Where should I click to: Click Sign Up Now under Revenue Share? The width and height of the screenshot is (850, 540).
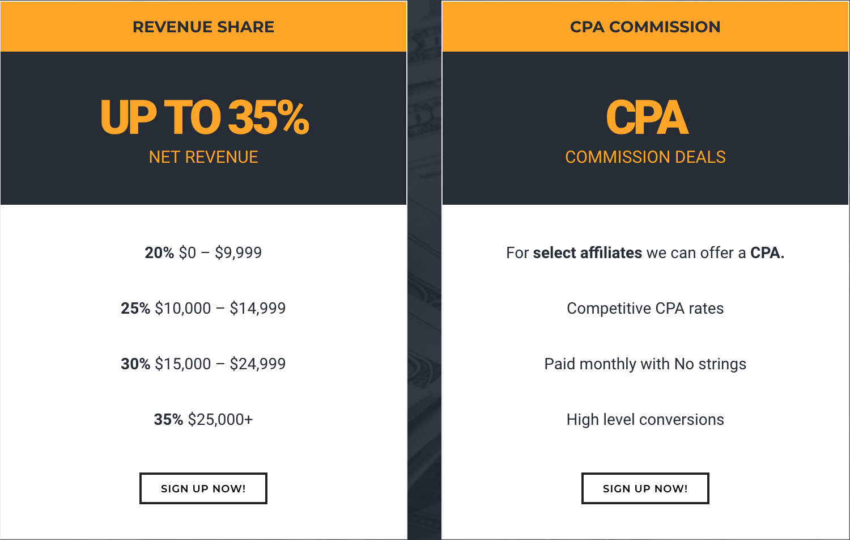pyautogui.click(x=203, y=488)
